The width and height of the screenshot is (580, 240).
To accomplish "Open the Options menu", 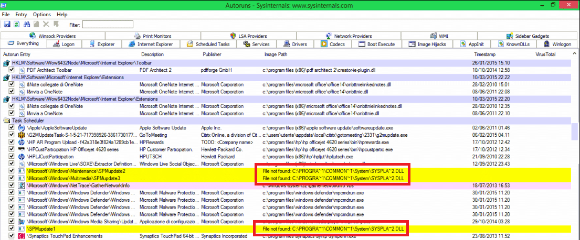I will [42, 14].
